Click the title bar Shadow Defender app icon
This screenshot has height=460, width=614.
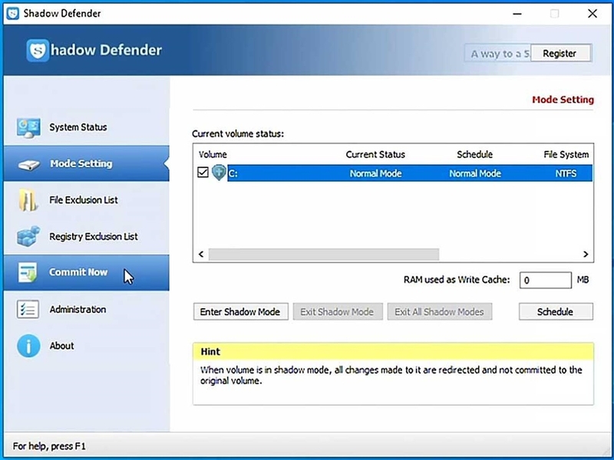coord(13,13)
